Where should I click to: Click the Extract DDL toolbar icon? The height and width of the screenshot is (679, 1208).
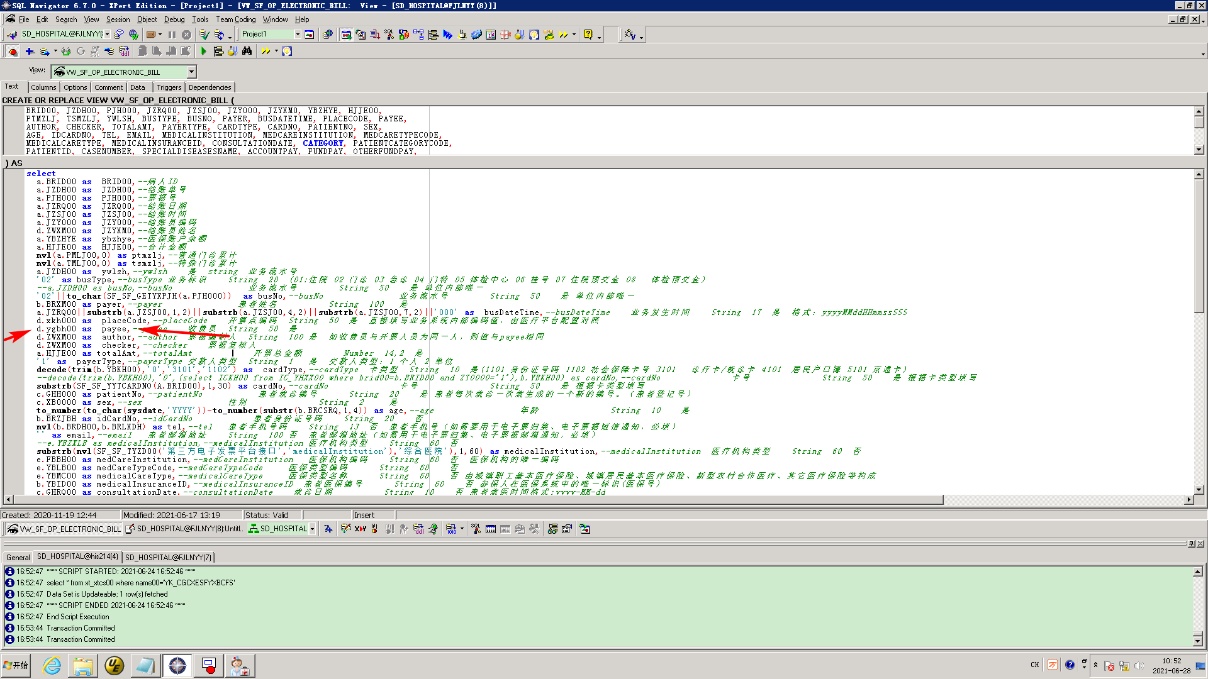pyautogui.click(x=124, y=52)
